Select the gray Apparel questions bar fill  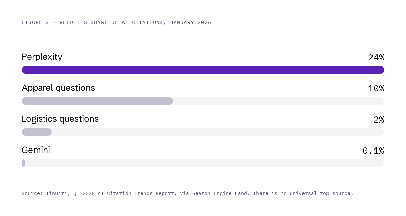pyautogui.click(x=97, y=101)
